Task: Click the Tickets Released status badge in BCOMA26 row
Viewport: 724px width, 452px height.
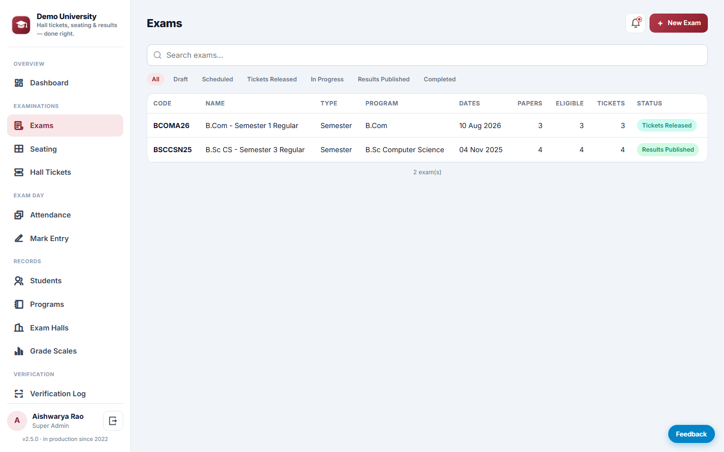Action: tap(667, 126)
